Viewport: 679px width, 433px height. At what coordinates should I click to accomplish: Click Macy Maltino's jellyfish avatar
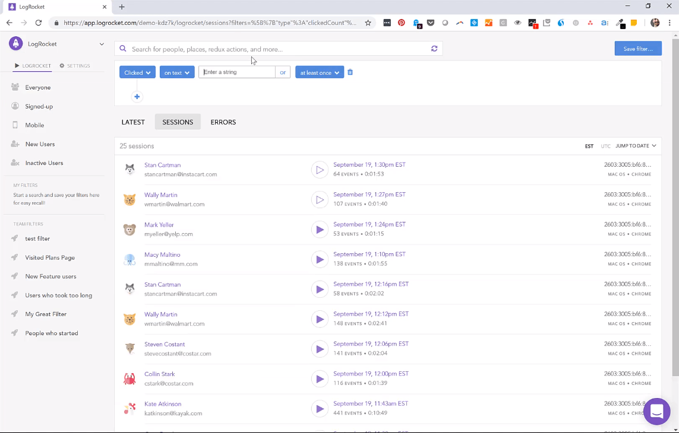(x=130, y=260)
